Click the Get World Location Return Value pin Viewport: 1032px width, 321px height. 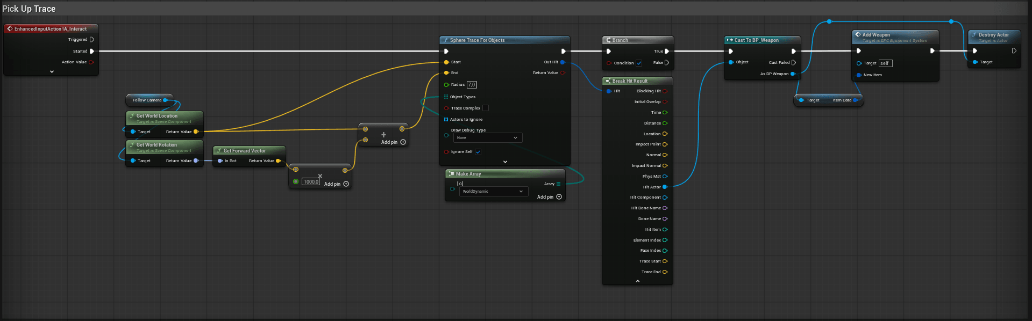196,132
